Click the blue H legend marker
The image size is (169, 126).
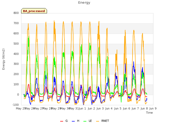click(73, 121)
